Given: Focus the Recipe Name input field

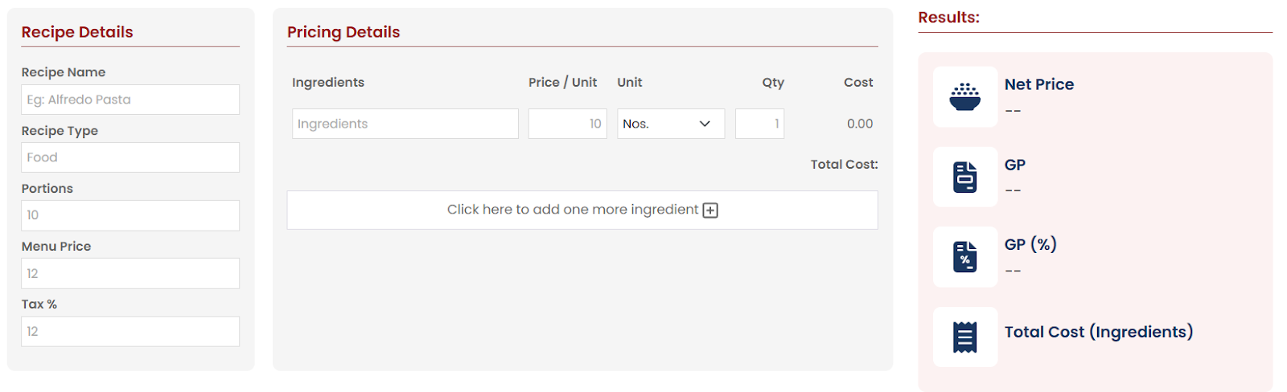Looking at the screenshot, I should point(130,100).
